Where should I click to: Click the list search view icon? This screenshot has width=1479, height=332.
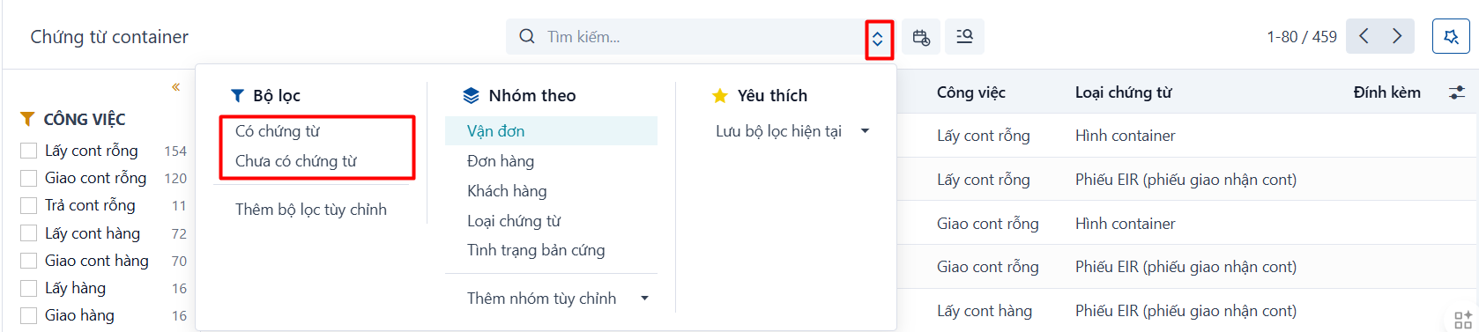tap(965, 37)
